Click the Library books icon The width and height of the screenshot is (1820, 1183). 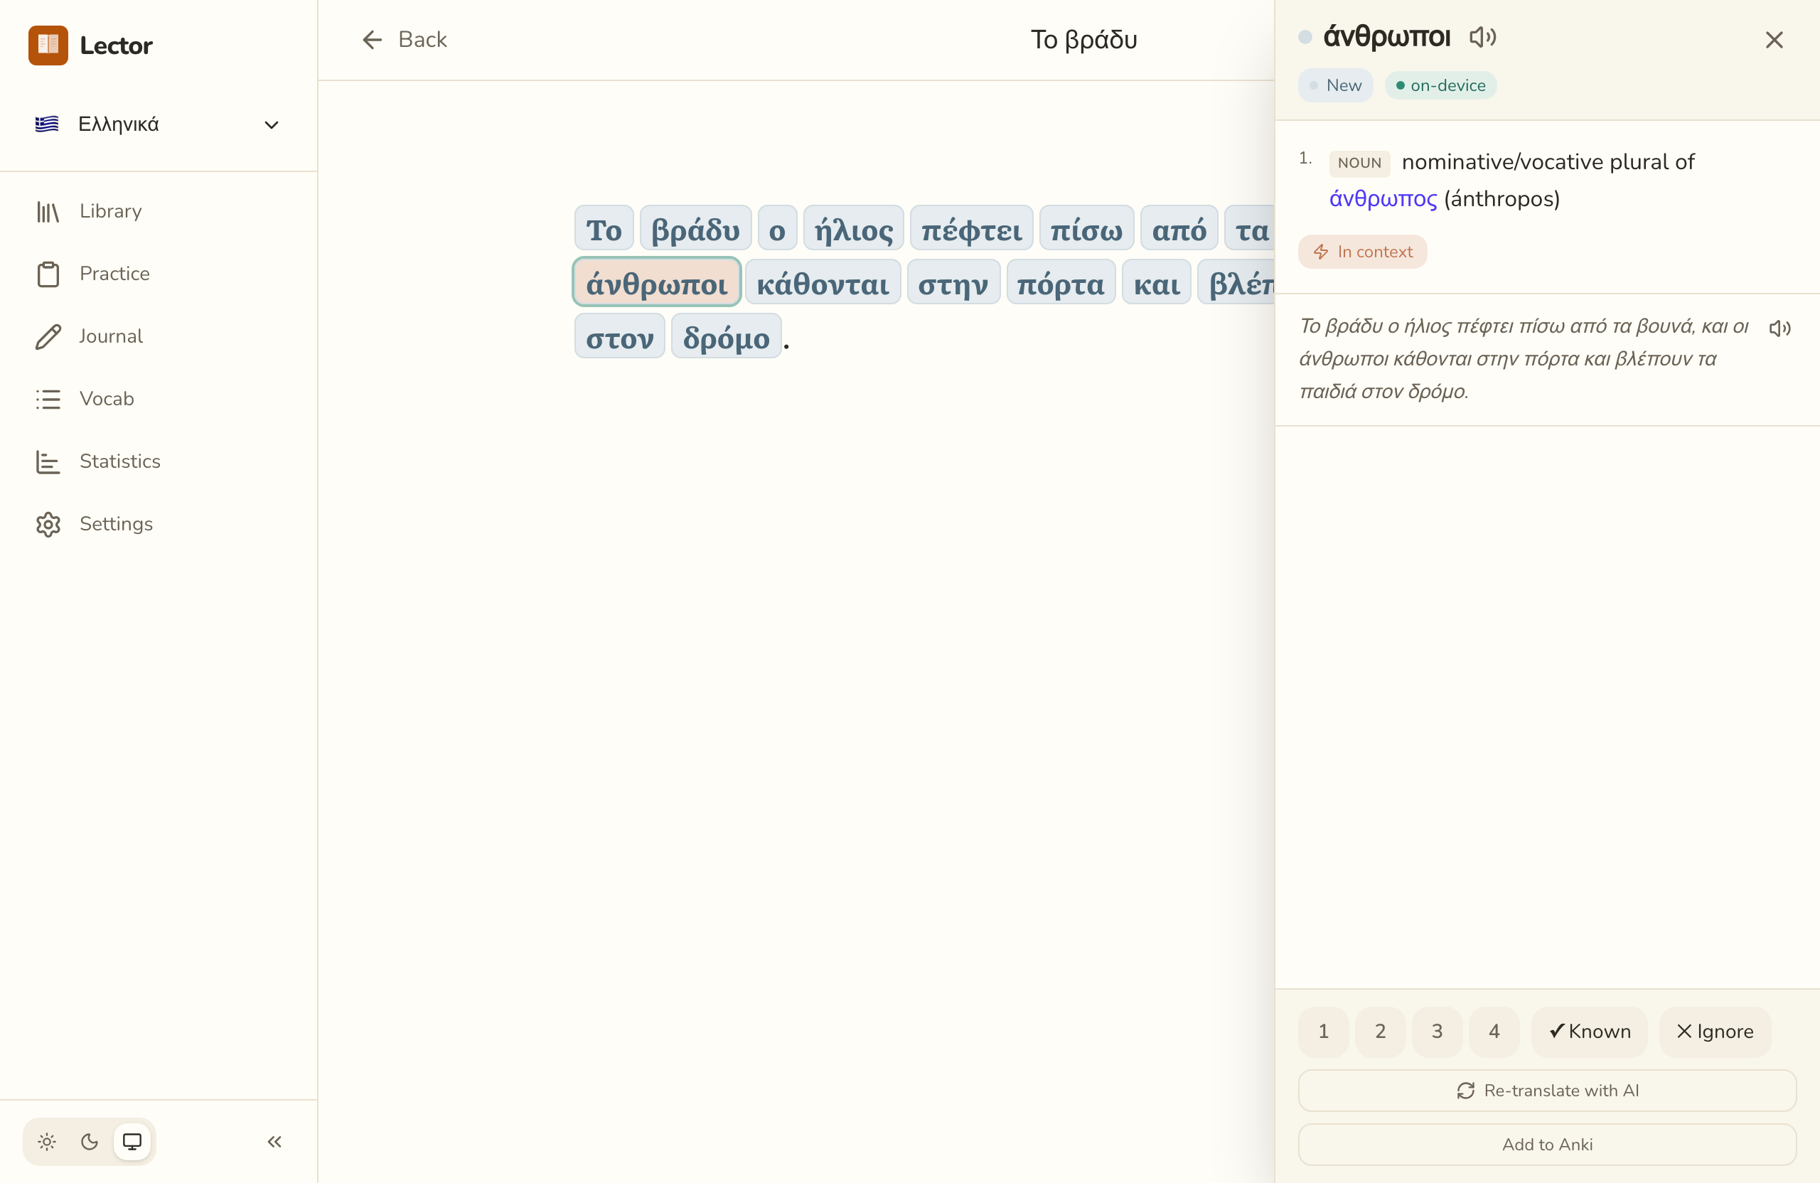coord(48,212)
